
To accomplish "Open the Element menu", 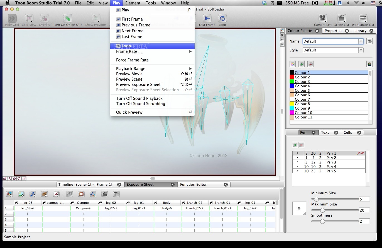I will [x=133, y=3].
